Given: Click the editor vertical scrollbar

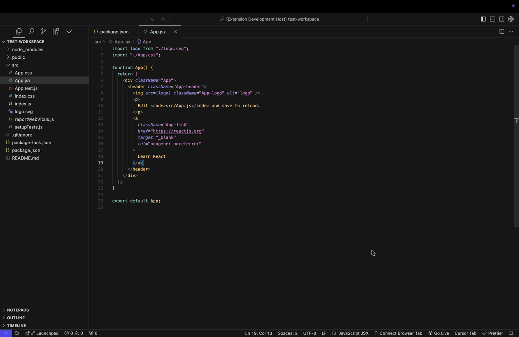Looking at the screenshot, I should (x=516, y=136).
